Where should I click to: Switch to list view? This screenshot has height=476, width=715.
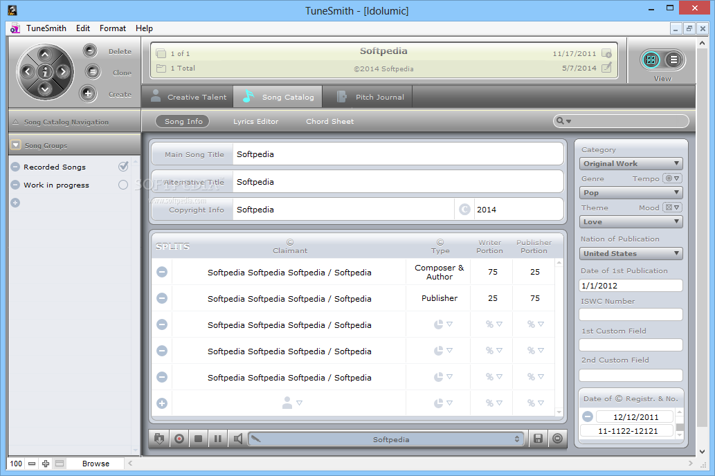point(673,59)
